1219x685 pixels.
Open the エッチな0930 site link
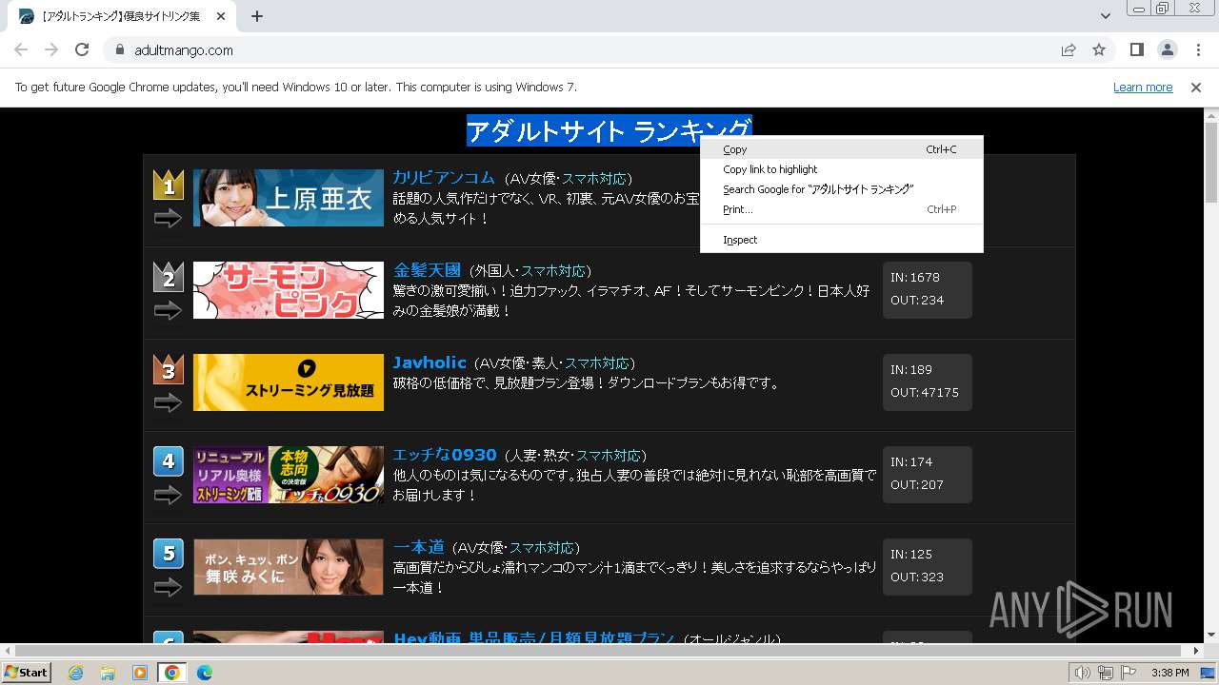coord(445,455)
